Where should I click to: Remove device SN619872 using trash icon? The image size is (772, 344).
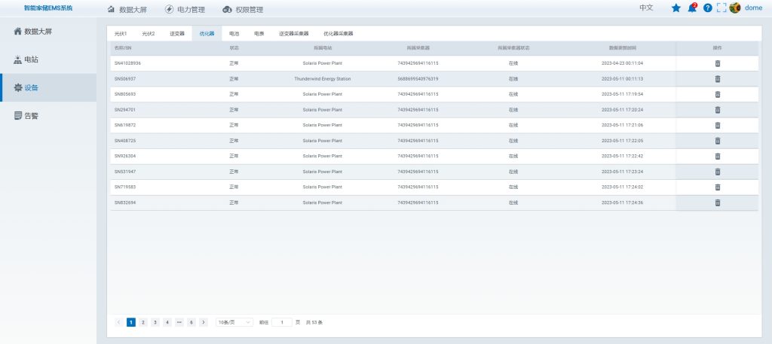click(717, 125)
